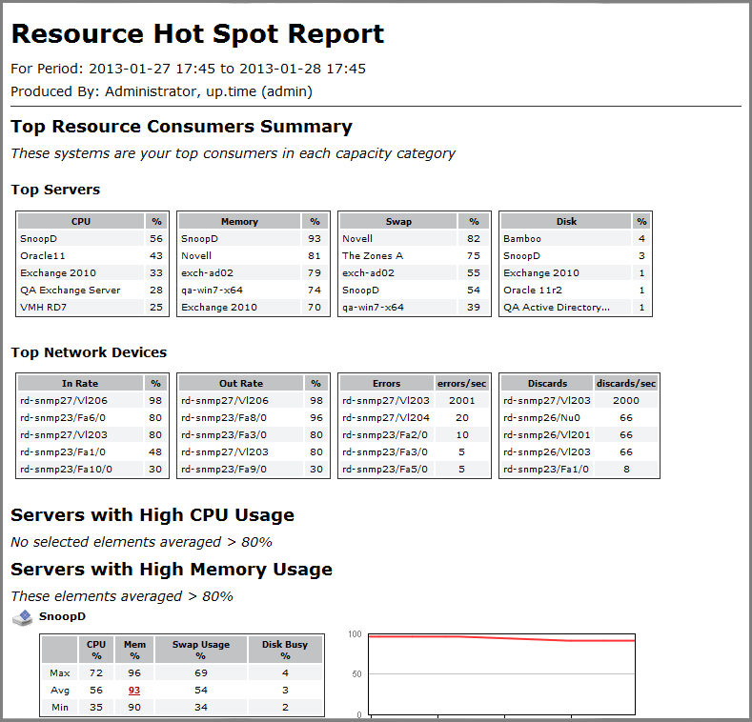Click rd-snmp26/Nu0 in the Discards table
Viewport: 752px width, 722px height.
(541, 418)
